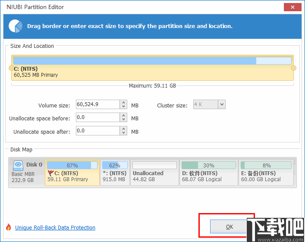Increase Unallocate space after value
Screen dimensions: 305x242
pyautogui.click(x=123, y=129)
